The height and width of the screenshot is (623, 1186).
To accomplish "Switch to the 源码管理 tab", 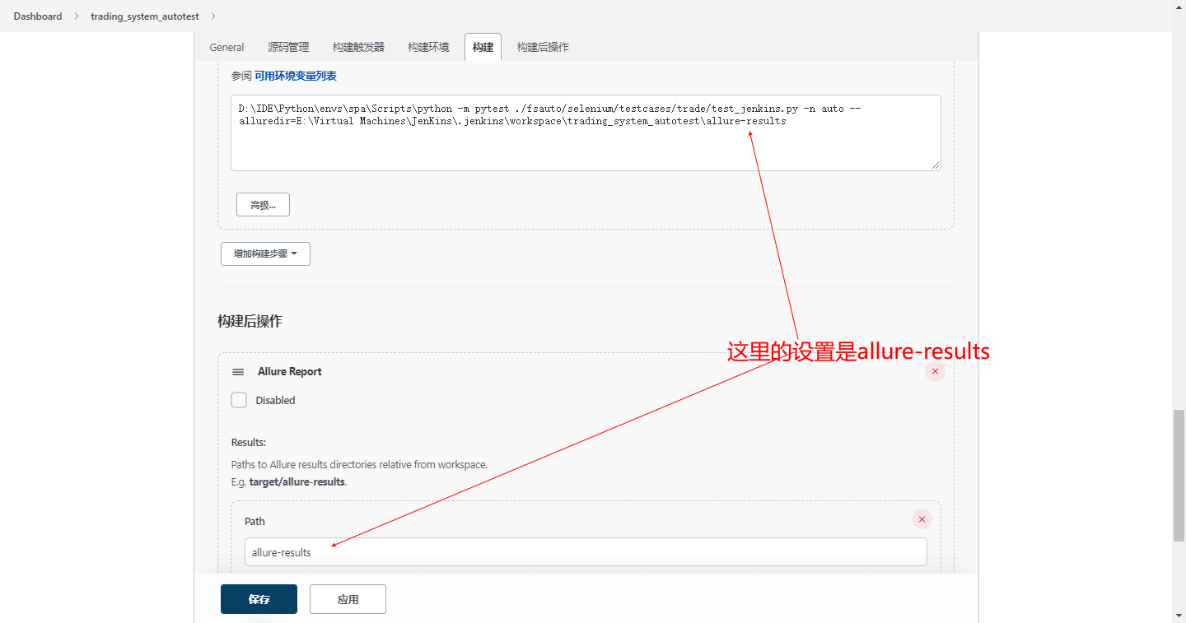I will pyautogui.click(x=288, y=47).
